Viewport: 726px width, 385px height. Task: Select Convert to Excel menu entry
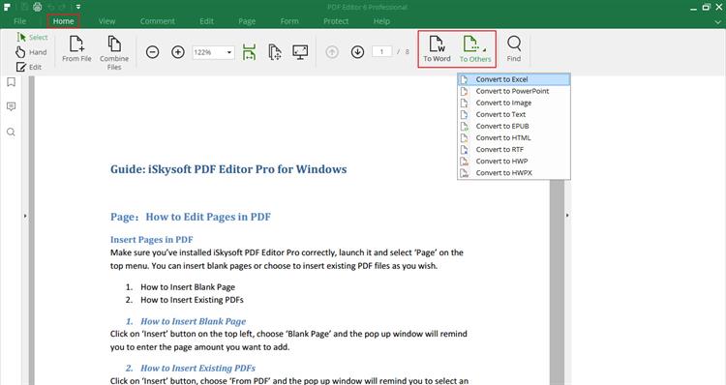[x=514, y=79]
